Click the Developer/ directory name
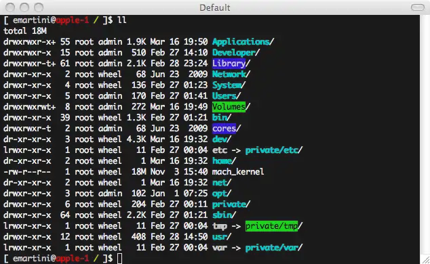Screen dimensions: 430x264 coord(236,53)
